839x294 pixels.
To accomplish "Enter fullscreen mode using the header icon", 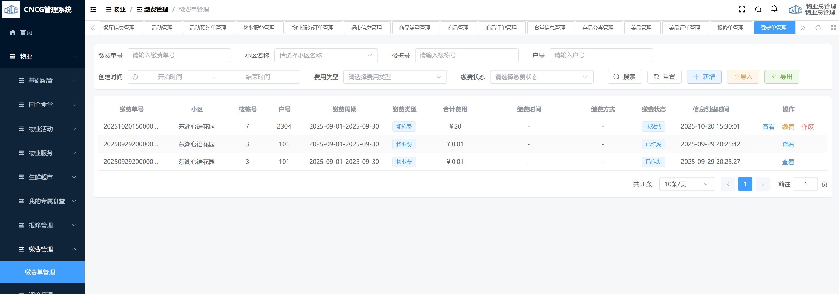I will 742,9.
